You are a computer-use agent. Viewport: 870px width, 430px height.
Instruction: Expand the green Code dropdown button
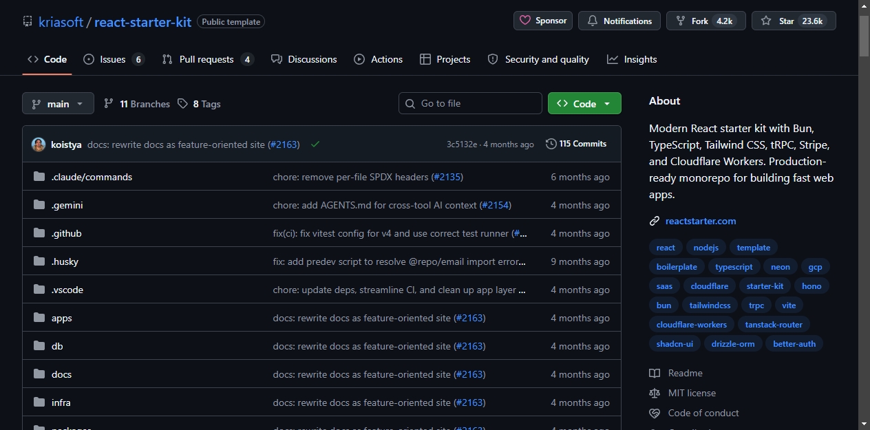pos(584,103)
